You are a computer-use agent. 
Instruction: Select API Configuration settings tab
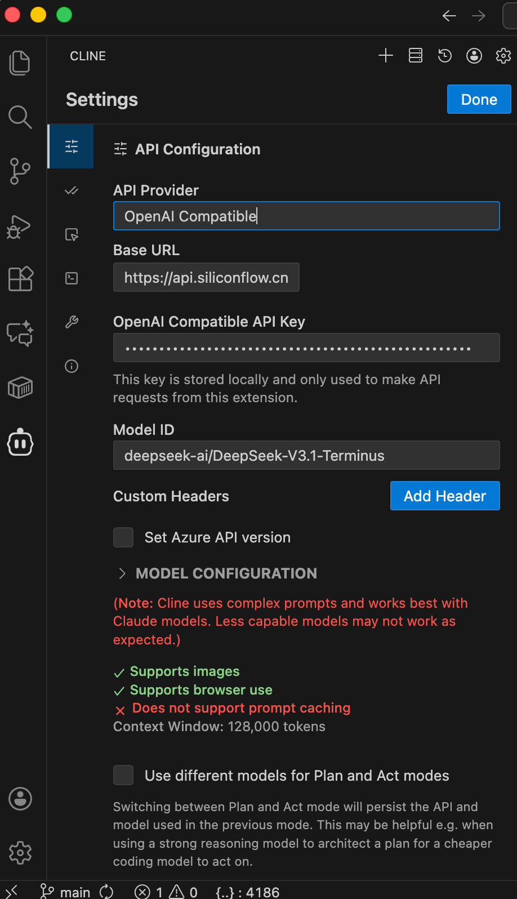coord(72,146)
